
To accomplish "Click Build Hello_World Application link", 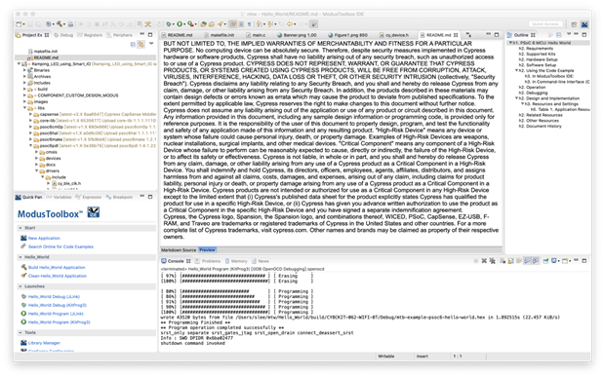I will pos(57,267).
